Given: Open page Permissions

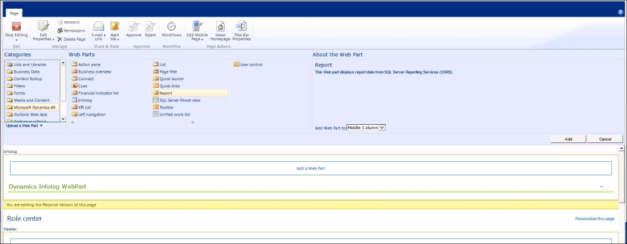Looking at the screenshot, I should pos(71,31).
